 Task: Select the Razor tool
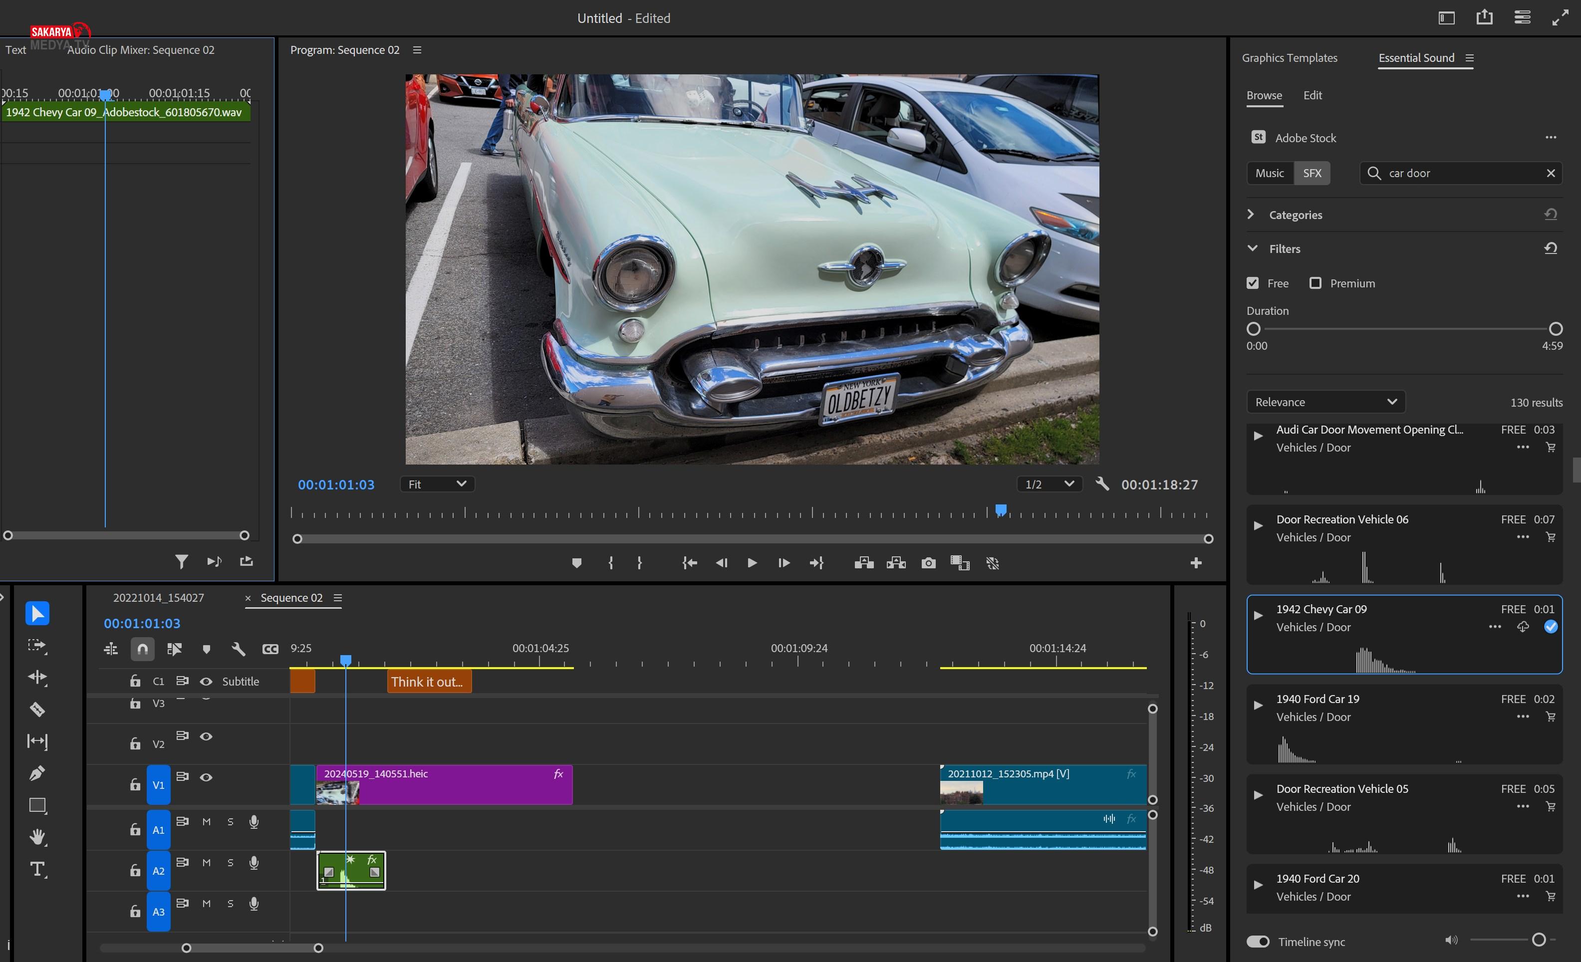[x=36, y=710]
